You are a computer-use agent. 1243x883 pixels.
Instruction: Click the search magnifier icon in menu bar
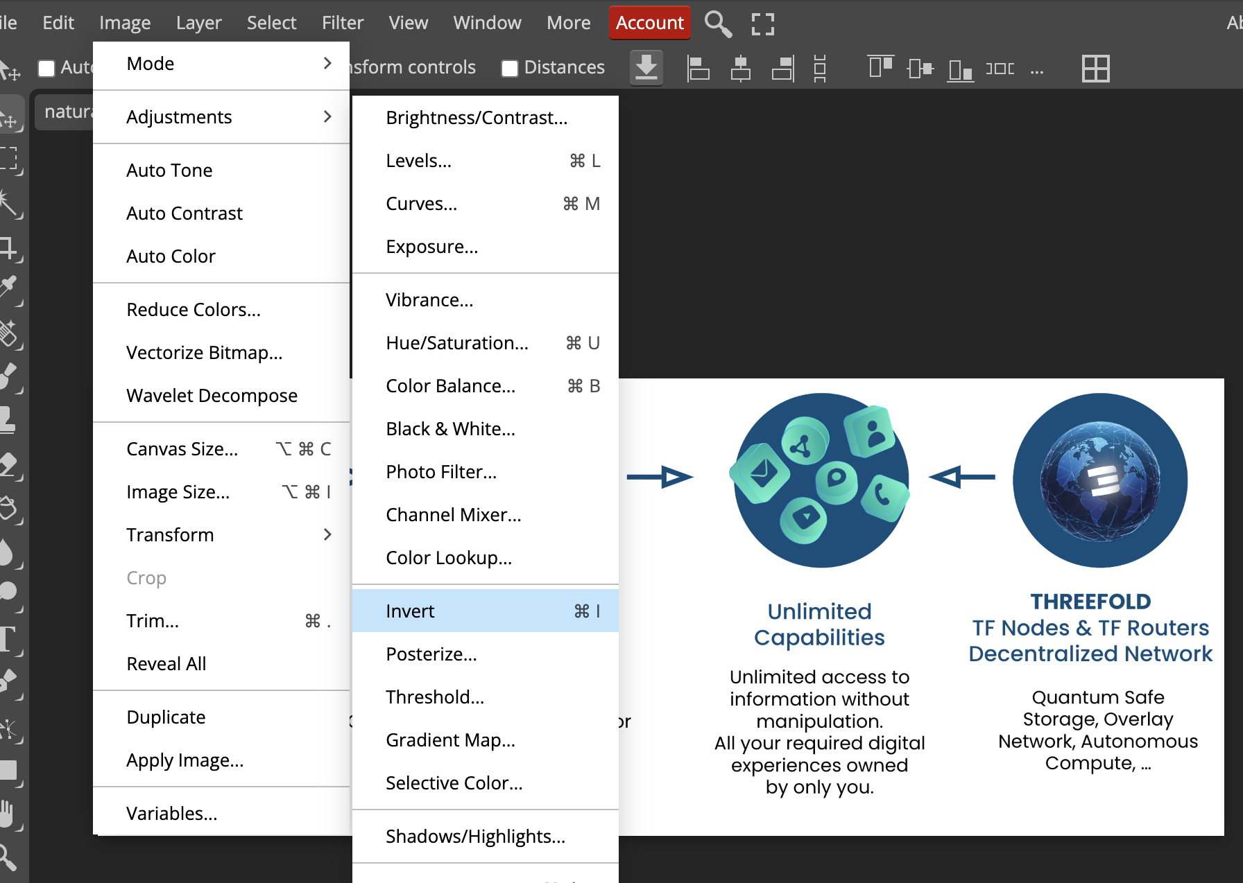(x=718, y=24)
